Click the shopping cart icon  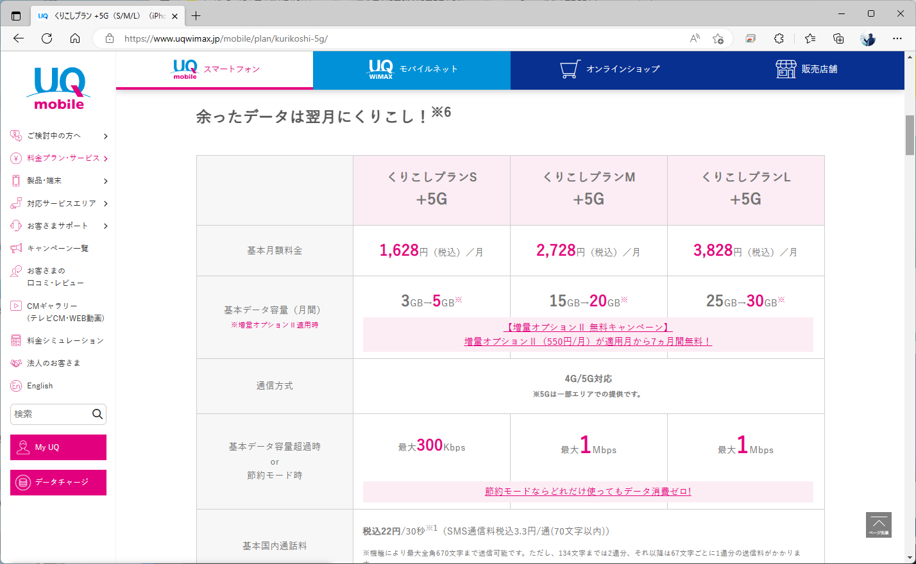(x=570, y=69)
